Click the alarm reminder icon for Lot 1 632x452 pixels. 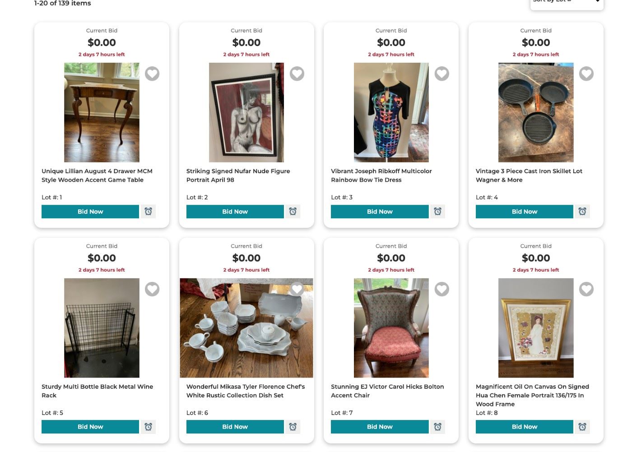(x=149, y=211)
